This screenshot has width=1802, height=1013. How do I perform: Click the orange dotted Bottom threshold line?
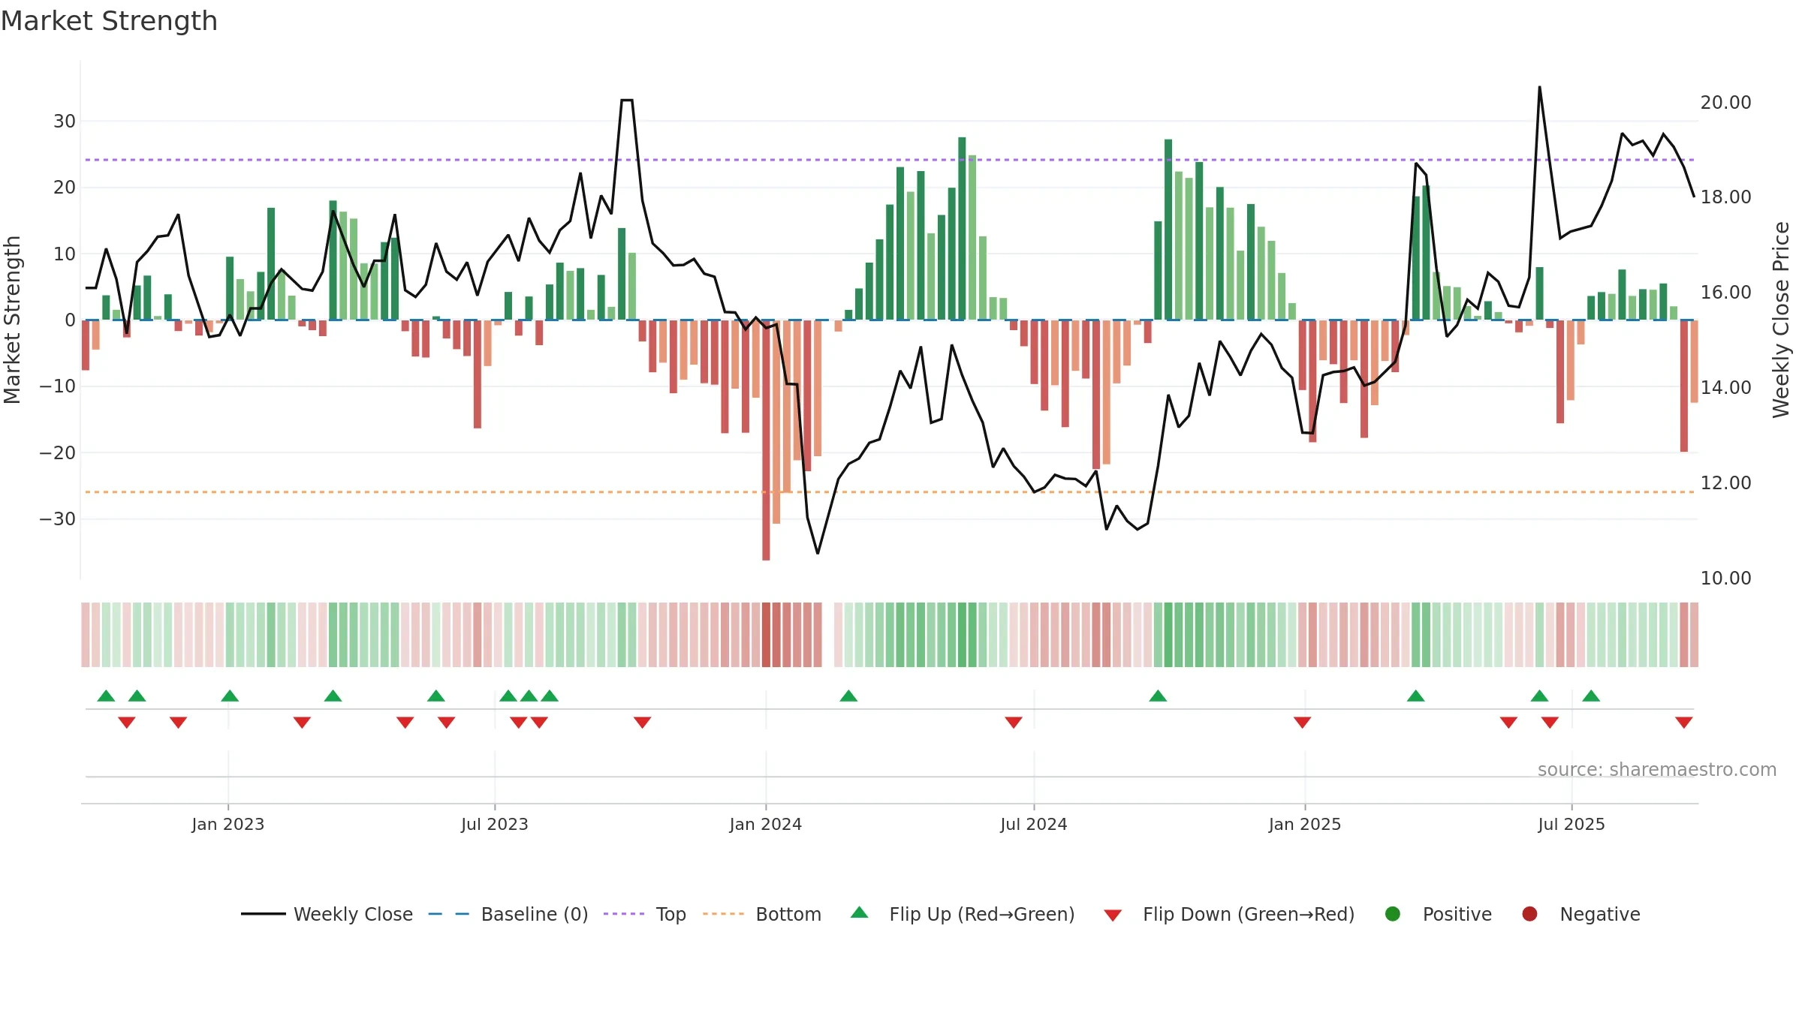(x=890, y=492)
